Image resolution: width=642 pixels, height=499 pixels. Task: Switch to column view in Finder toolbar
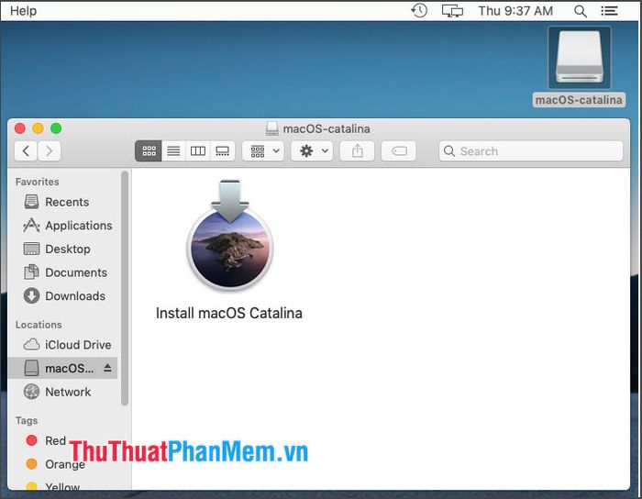click(x=198, y=151)
